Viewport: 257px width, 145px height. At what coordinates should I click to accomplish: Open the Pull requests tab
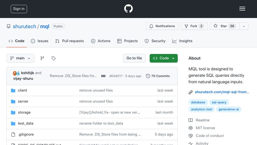[x=70, y=41]
